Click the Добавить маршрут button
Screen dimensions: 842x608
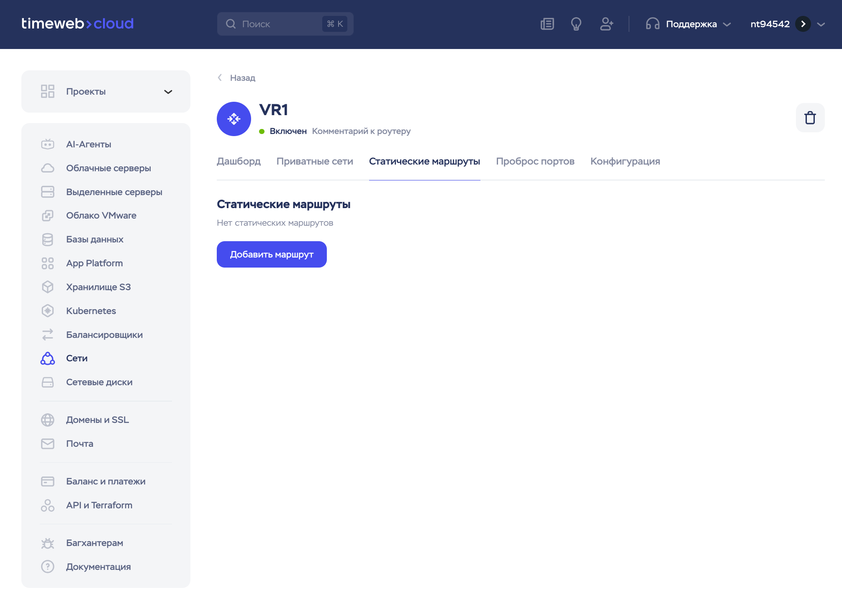(272, 254)
